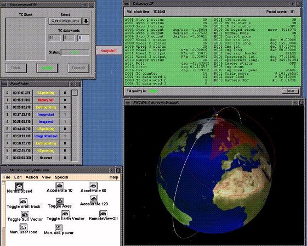Click the Transmit button
307x246 pixels.
click(x=78, y=68)
